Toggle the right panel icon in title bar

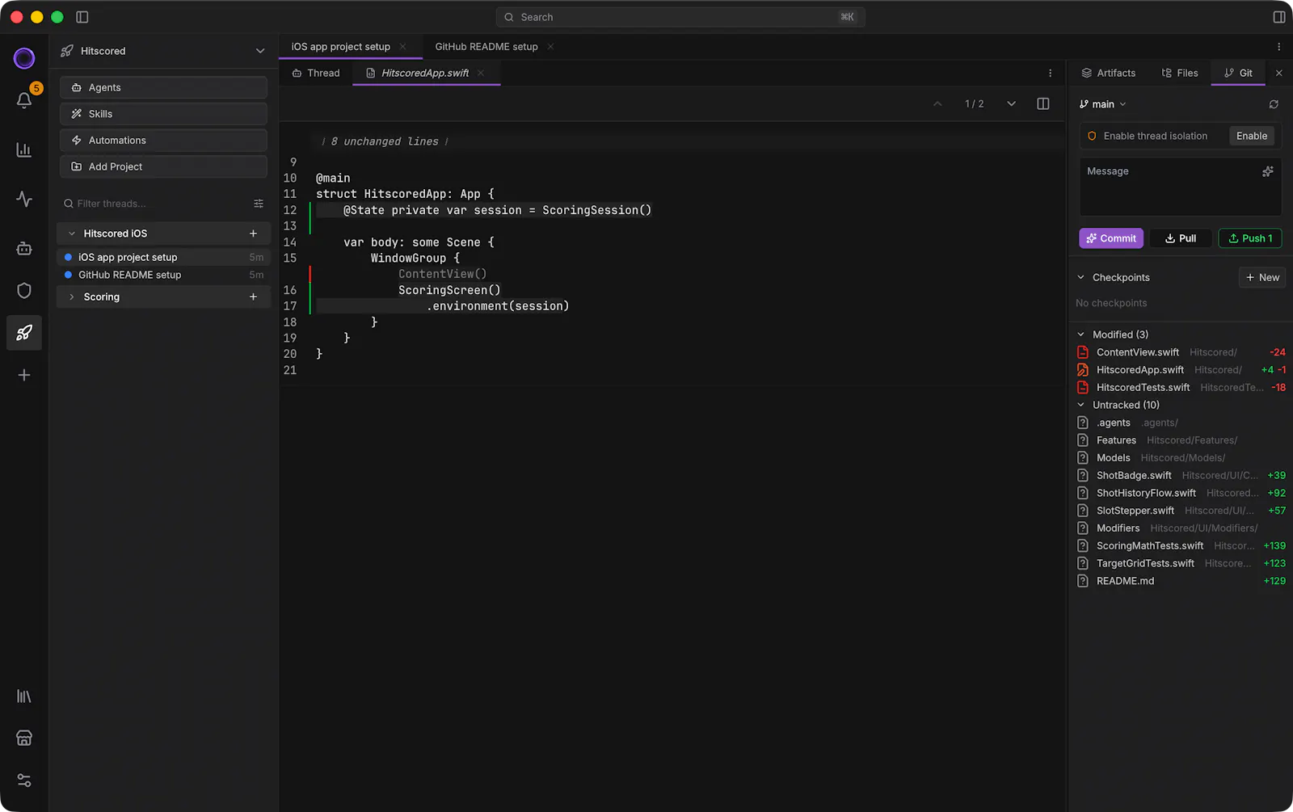pos(1279,17)
